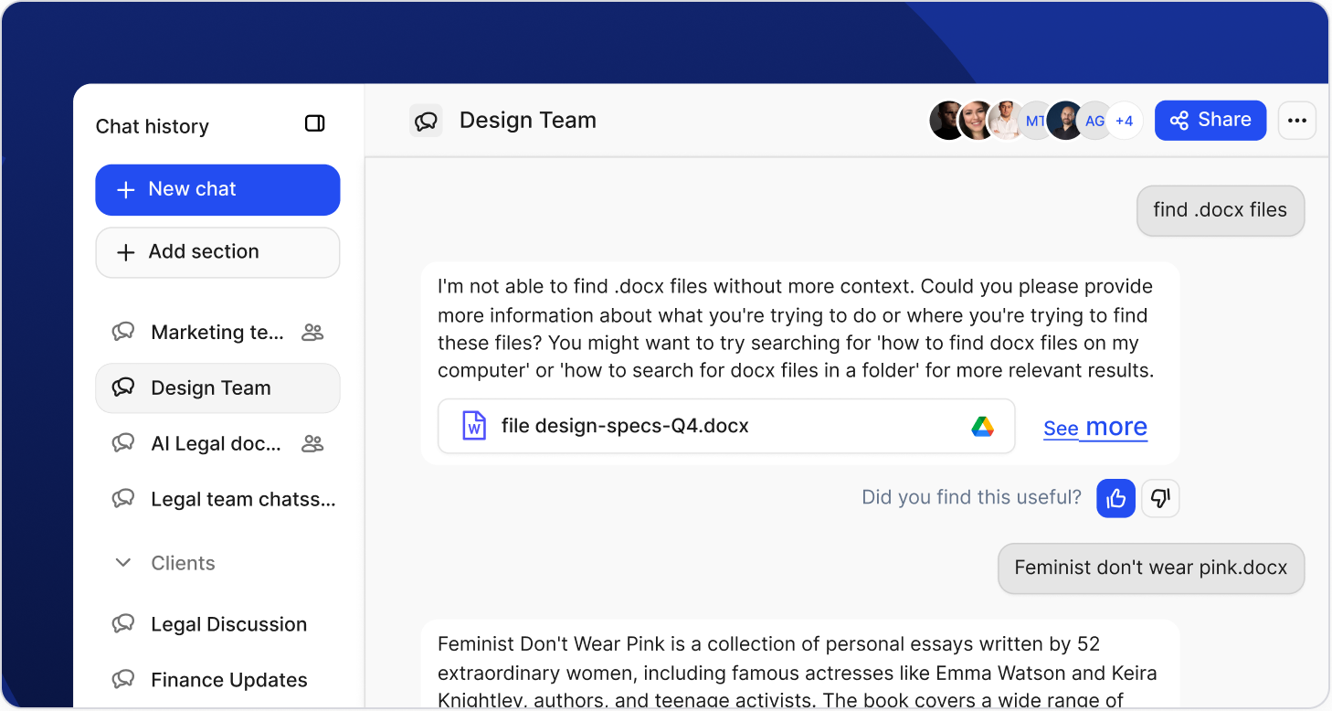Click the AG member avatar
Image resolution: width=1332 pixels, height=711 pixels.
point(1094,121)
